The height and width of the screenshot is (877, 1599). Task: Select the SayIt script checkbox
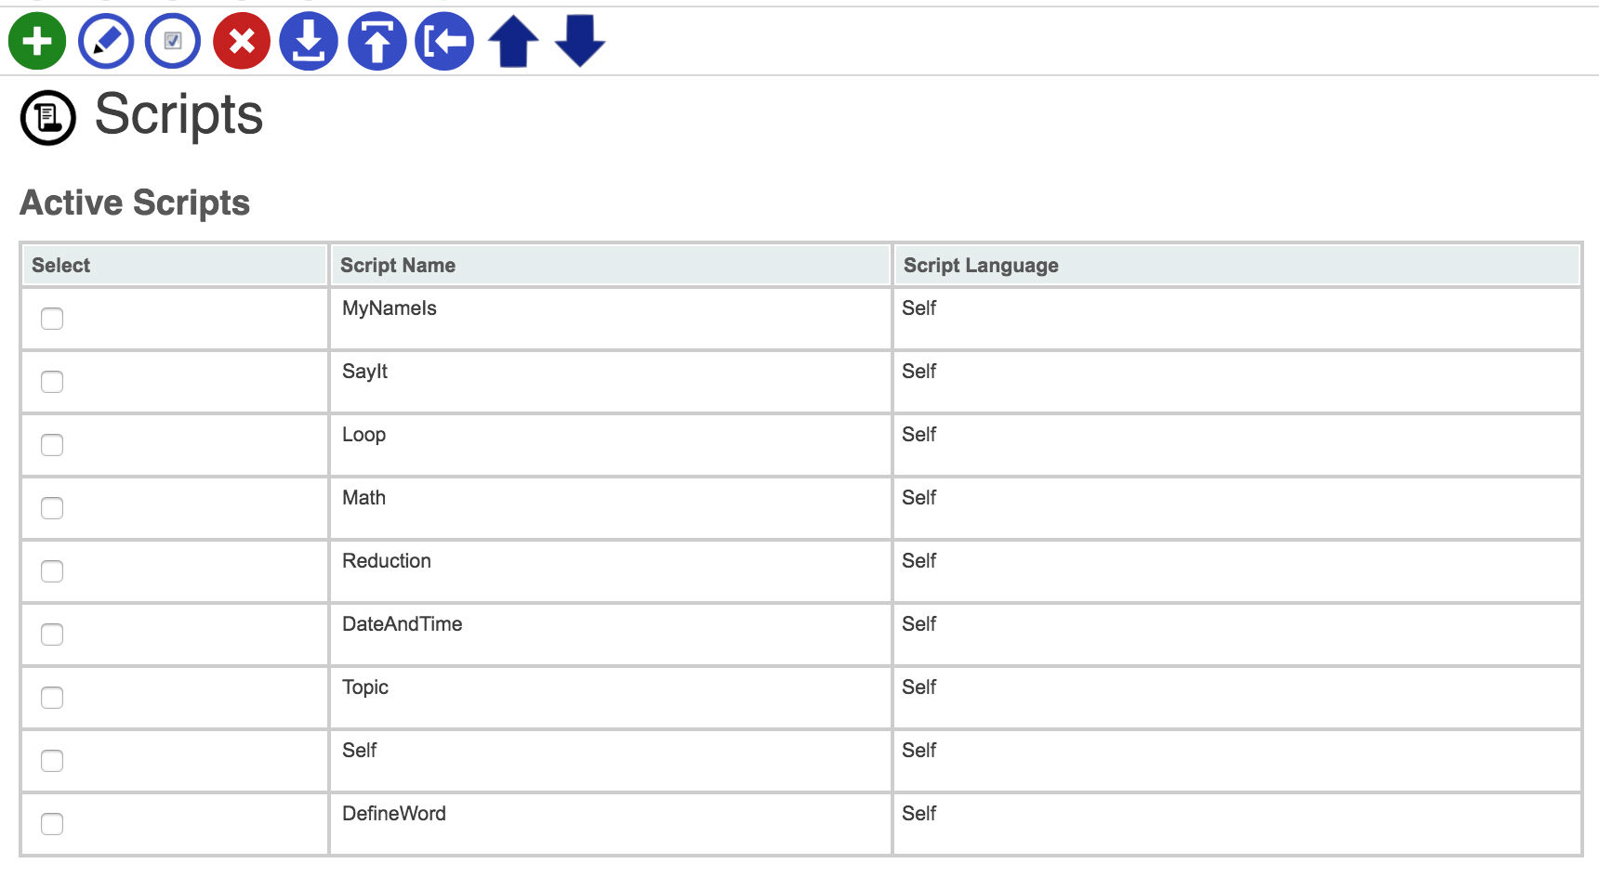(x=52, y=382)
